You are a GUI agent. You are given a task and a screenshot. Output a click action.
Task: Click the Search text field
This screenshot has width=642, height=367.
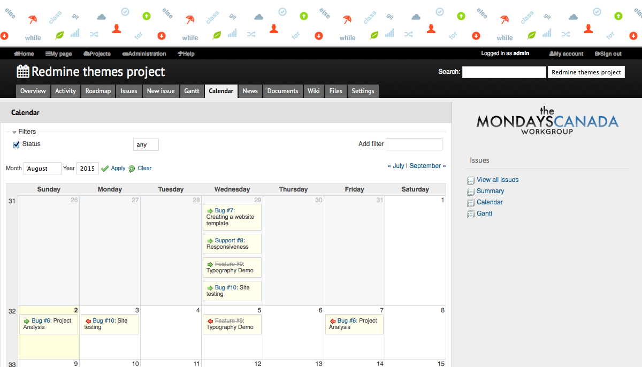click(x=504, y=72)
